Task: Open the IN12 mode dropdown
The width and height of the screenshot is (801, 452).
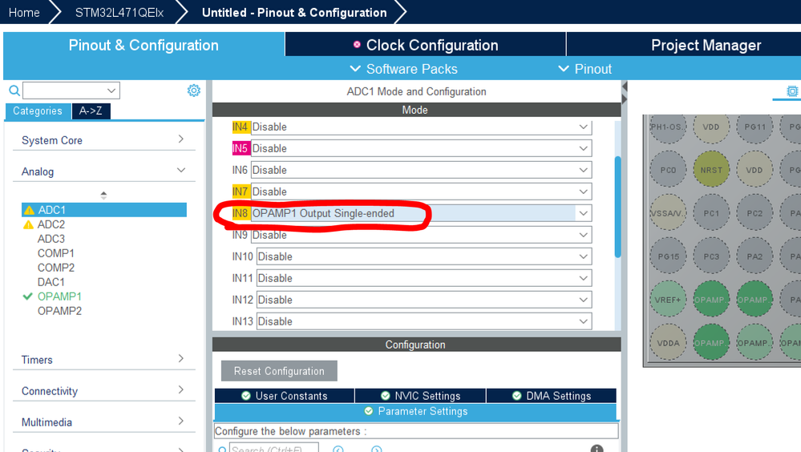Action: point(424,300)
